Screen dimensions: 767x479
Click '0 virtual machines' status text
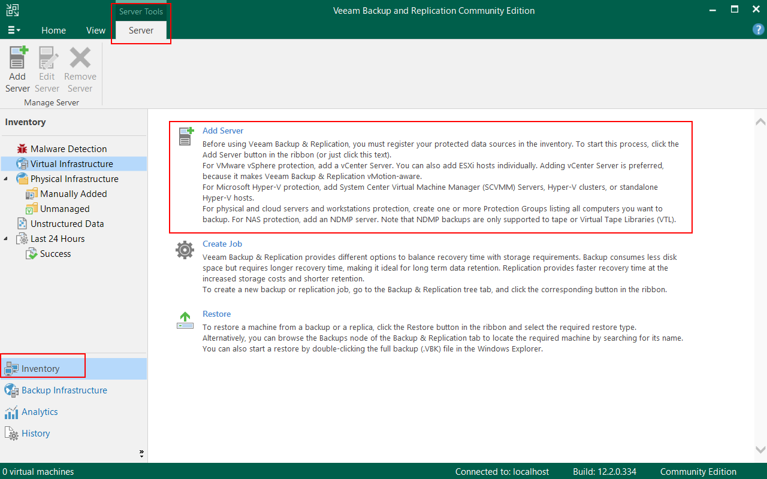click(x=38, y=472)
